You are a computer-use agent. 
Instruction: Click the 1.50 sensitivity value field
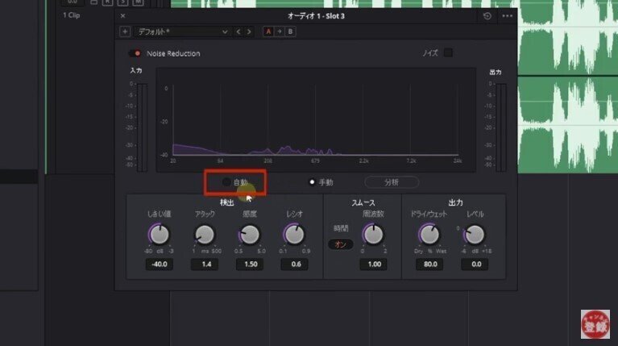tap(250, 264)
